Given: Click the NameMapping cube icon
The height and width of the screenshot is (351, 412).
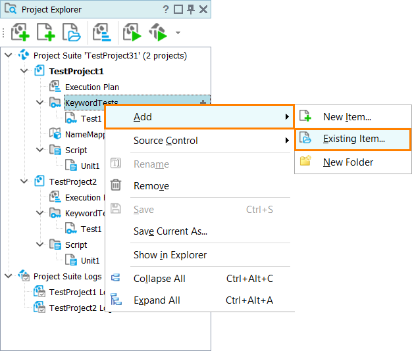Looking at the screenshot, I should coord(55,133).
